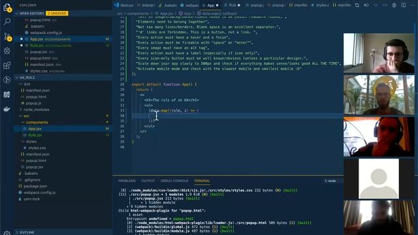Image resolution: width=418 pixels, height=235 pixels.
Task: Select the TERMINAL panel tab
Action: click(202, 181)
